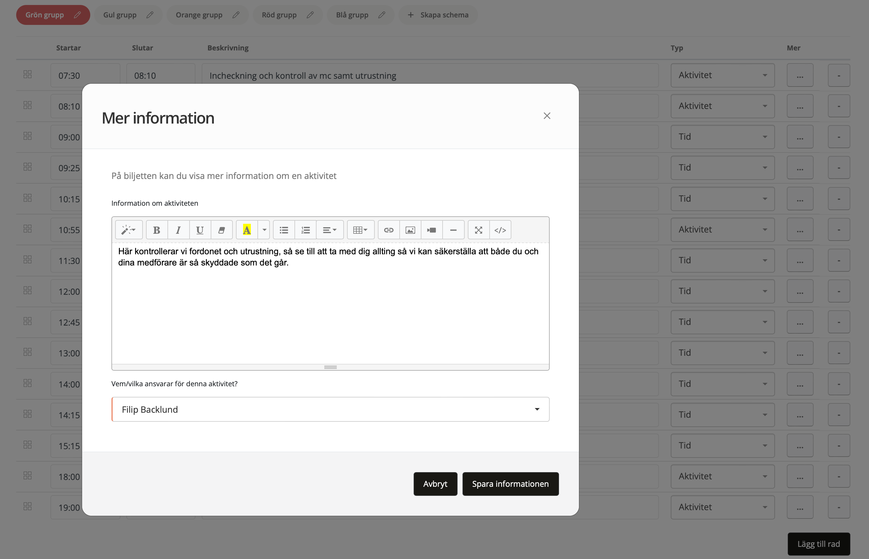Insert unordered bullet list
Image resolution: width=869 pixels, height=559 pixels.
pos(284,230)
